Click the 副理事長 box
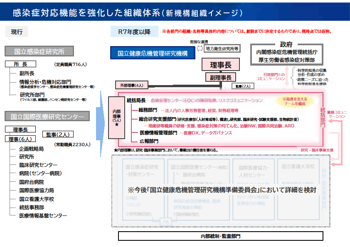This screenshot has height=247, width=350. (x=221, y=77)
